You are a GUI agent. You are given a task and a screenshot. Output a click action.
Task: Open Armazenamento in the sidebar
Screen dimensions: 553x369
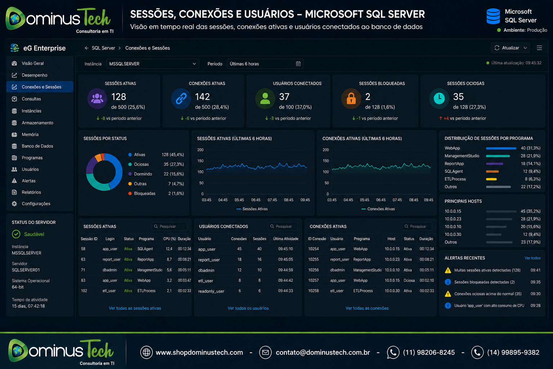[x=40, y=123]
